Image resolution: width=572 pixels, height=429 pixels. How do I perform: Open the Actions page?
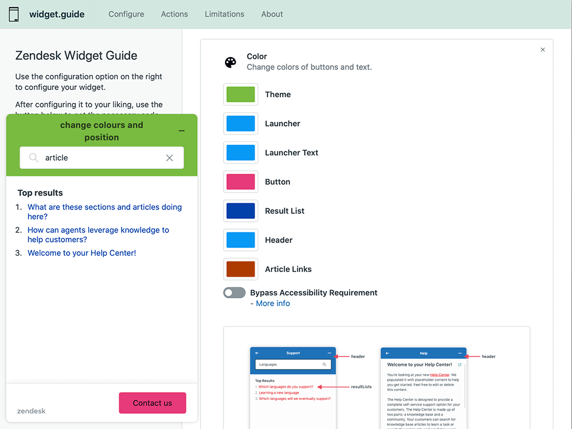click(174, 14)
